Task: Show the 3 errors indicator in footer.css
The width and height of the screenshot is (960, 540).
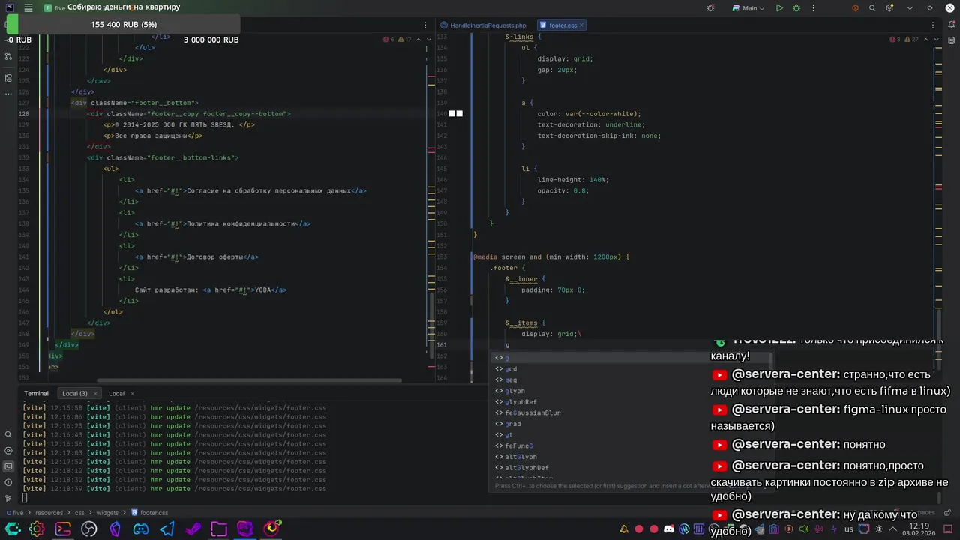Action: (895, 40)
